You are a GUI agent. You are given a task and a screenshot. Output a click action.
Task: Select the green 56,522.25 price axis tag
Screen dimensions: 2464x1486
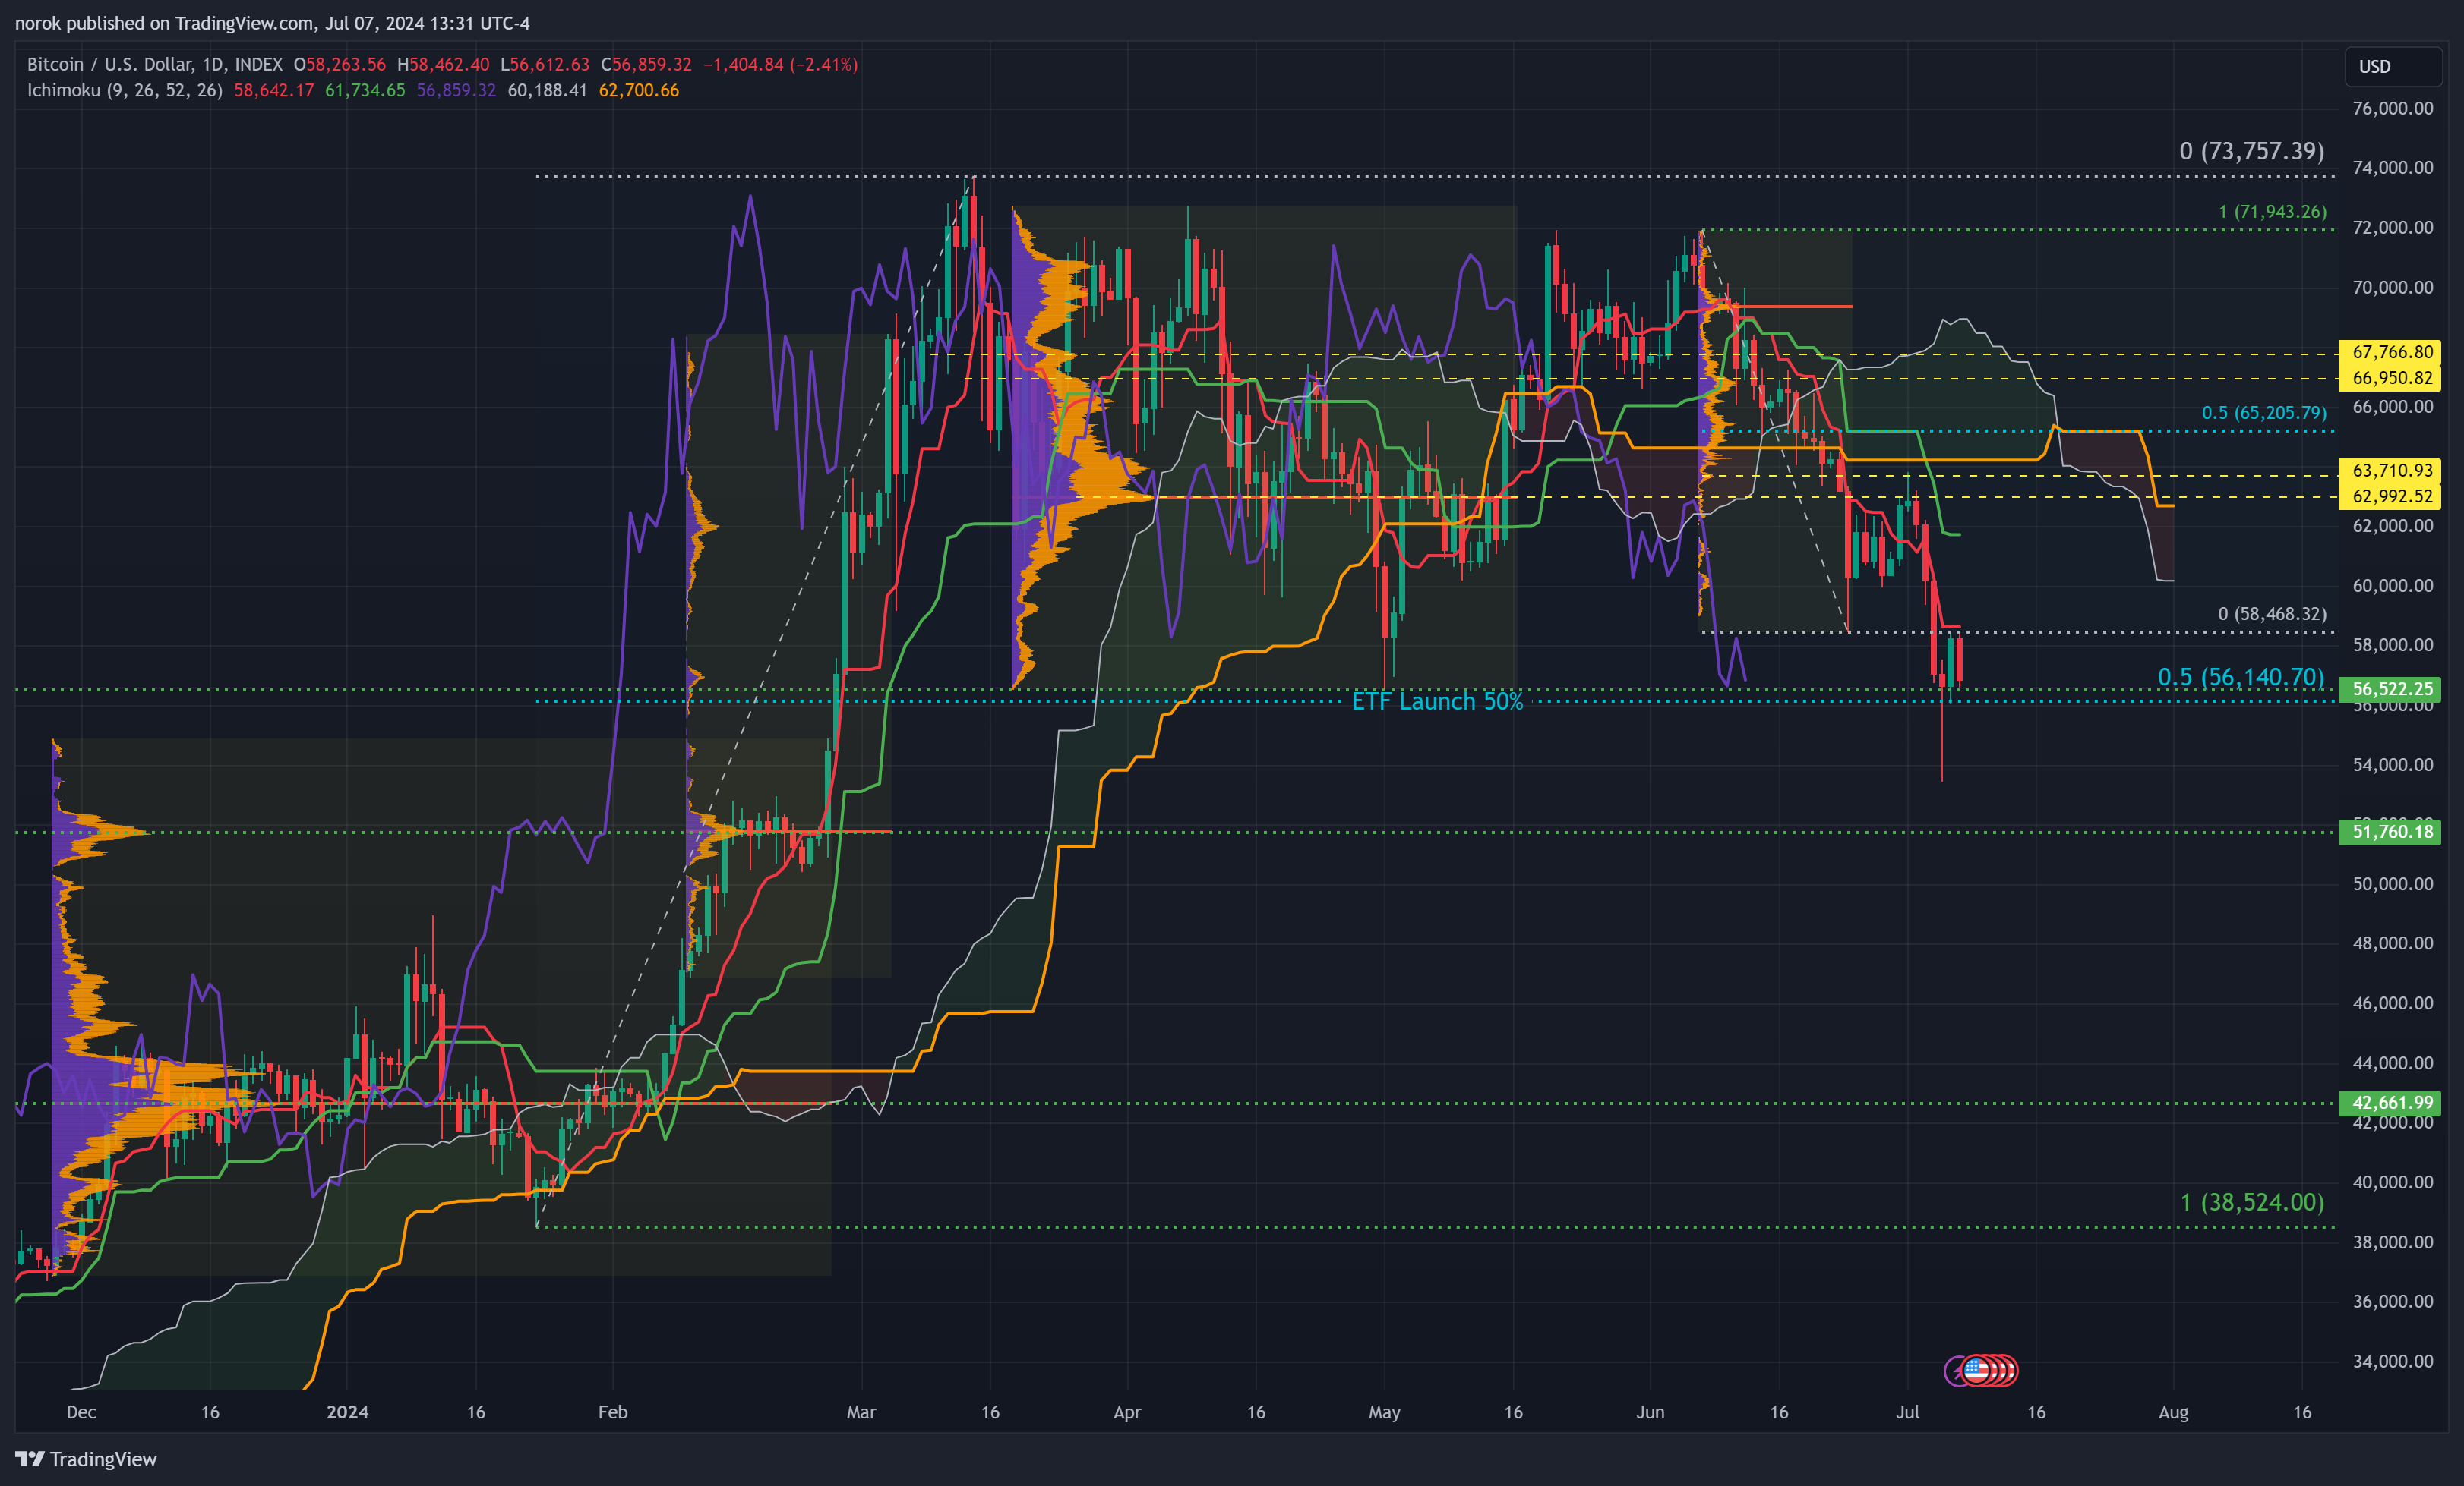(x=2391, y=688)
